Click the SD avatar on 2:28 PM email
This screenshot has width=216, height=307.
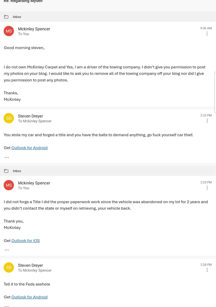[x=9, y=267]
